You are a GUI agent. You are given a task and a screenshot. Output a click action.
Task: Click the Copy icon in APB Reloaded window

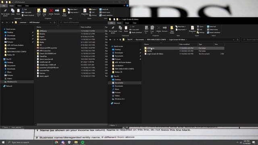tap(12, 12)
